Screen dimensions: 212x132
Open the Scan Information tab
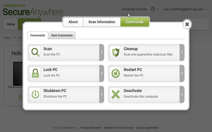[102, 22]
